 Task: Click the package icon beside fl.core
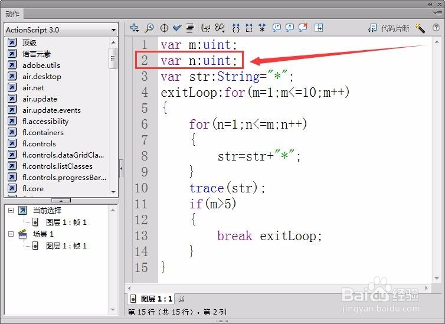click(x=12, y=188)
